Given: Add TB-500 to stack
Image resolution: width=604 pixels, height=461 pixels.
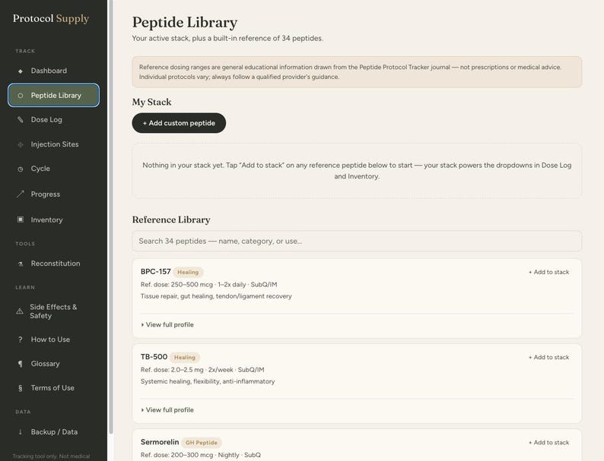Looking at the screenshot, I should point(548,357).
